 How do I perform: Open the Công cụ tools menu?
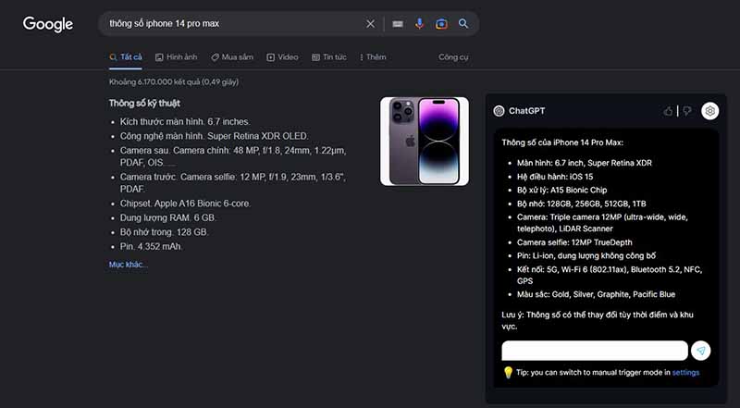click(x=453, y=57)
